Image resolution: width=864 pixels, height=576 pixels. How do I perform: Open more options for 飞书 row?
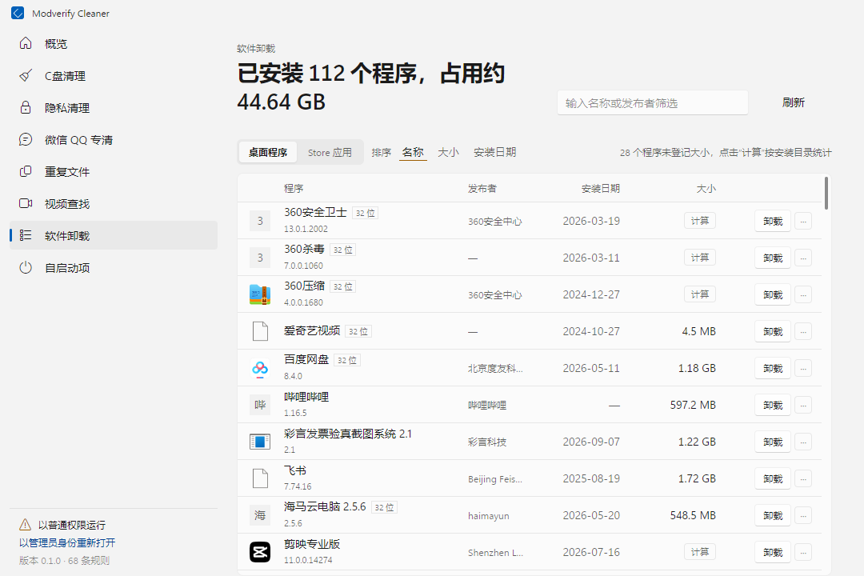pyautogui.click(x=803, y=478)
